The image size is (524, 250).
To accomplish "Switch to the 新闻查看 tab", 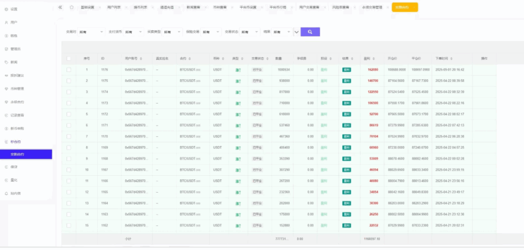I will pos(193,7).
